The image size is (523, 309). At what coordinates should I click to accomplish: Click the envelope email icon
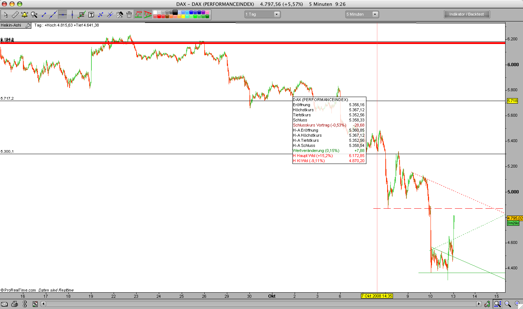click(4, 304)
